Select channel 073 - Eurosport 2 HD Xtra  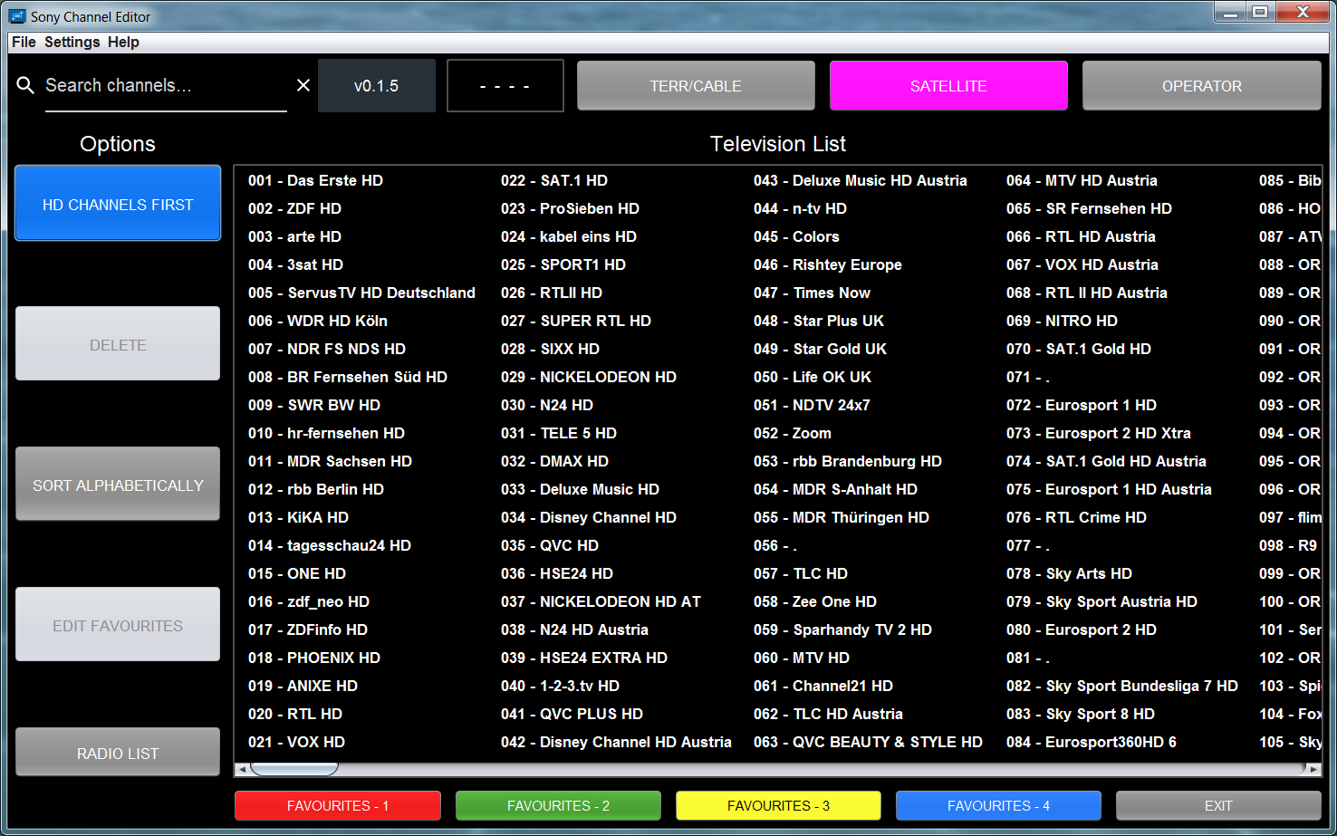[1099, 433]
